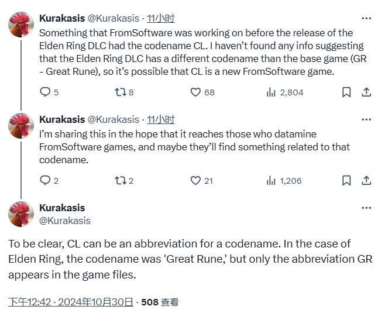Open more options menu on third tweet
The width and height of the screenshot is (378, 313).
coord(366,208)
